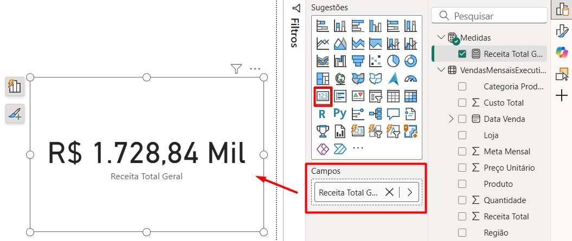
Task: Select the R$ 1.728,84 Mil card value
Action: pos(146,152)
